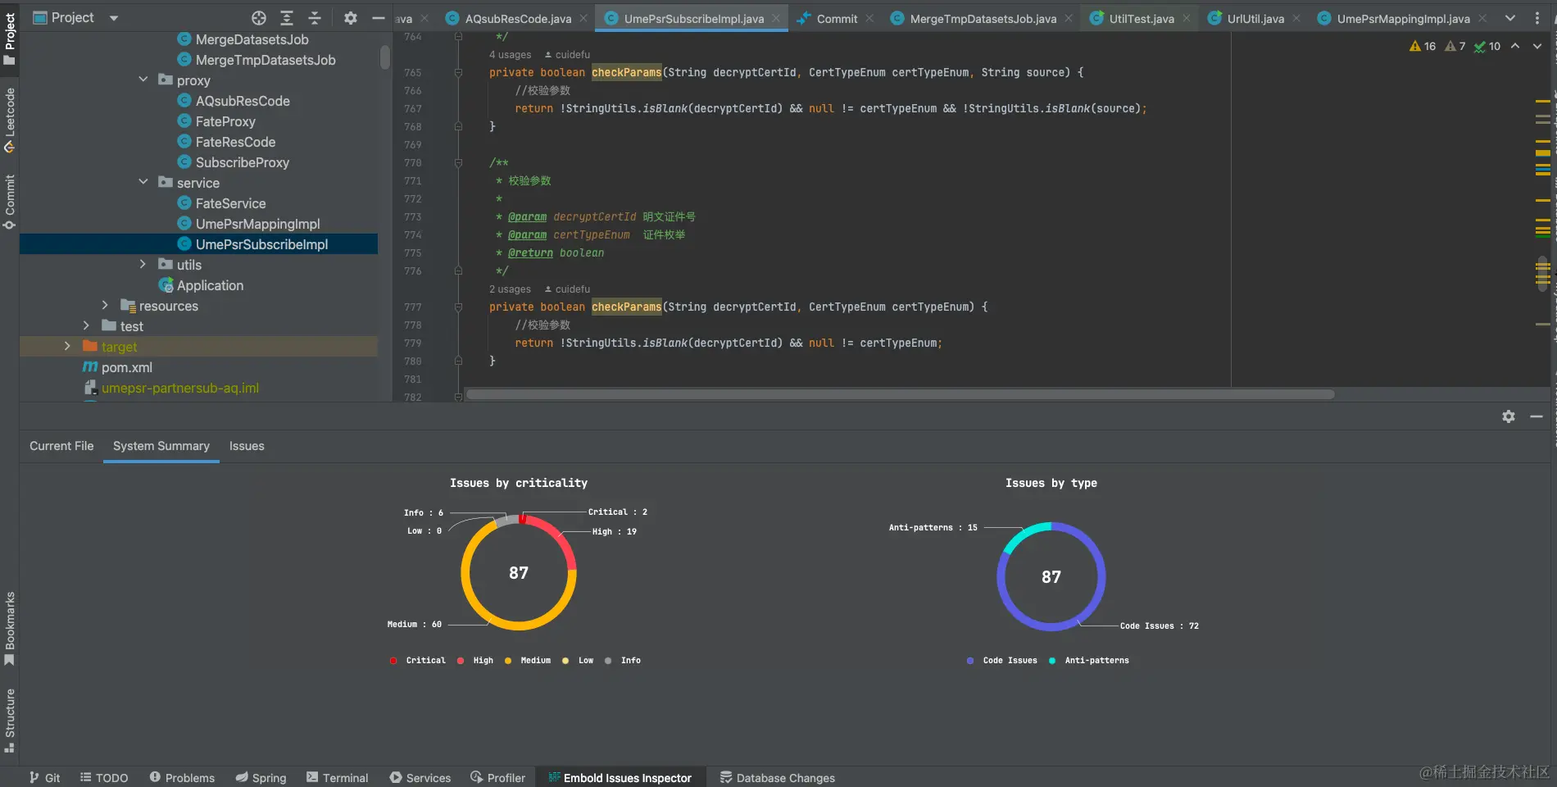Viewport: 1557px width, 787px height.
Task: Open editor tabs more-options menu
Action: pyautogui.click(x=1537, y=18)
